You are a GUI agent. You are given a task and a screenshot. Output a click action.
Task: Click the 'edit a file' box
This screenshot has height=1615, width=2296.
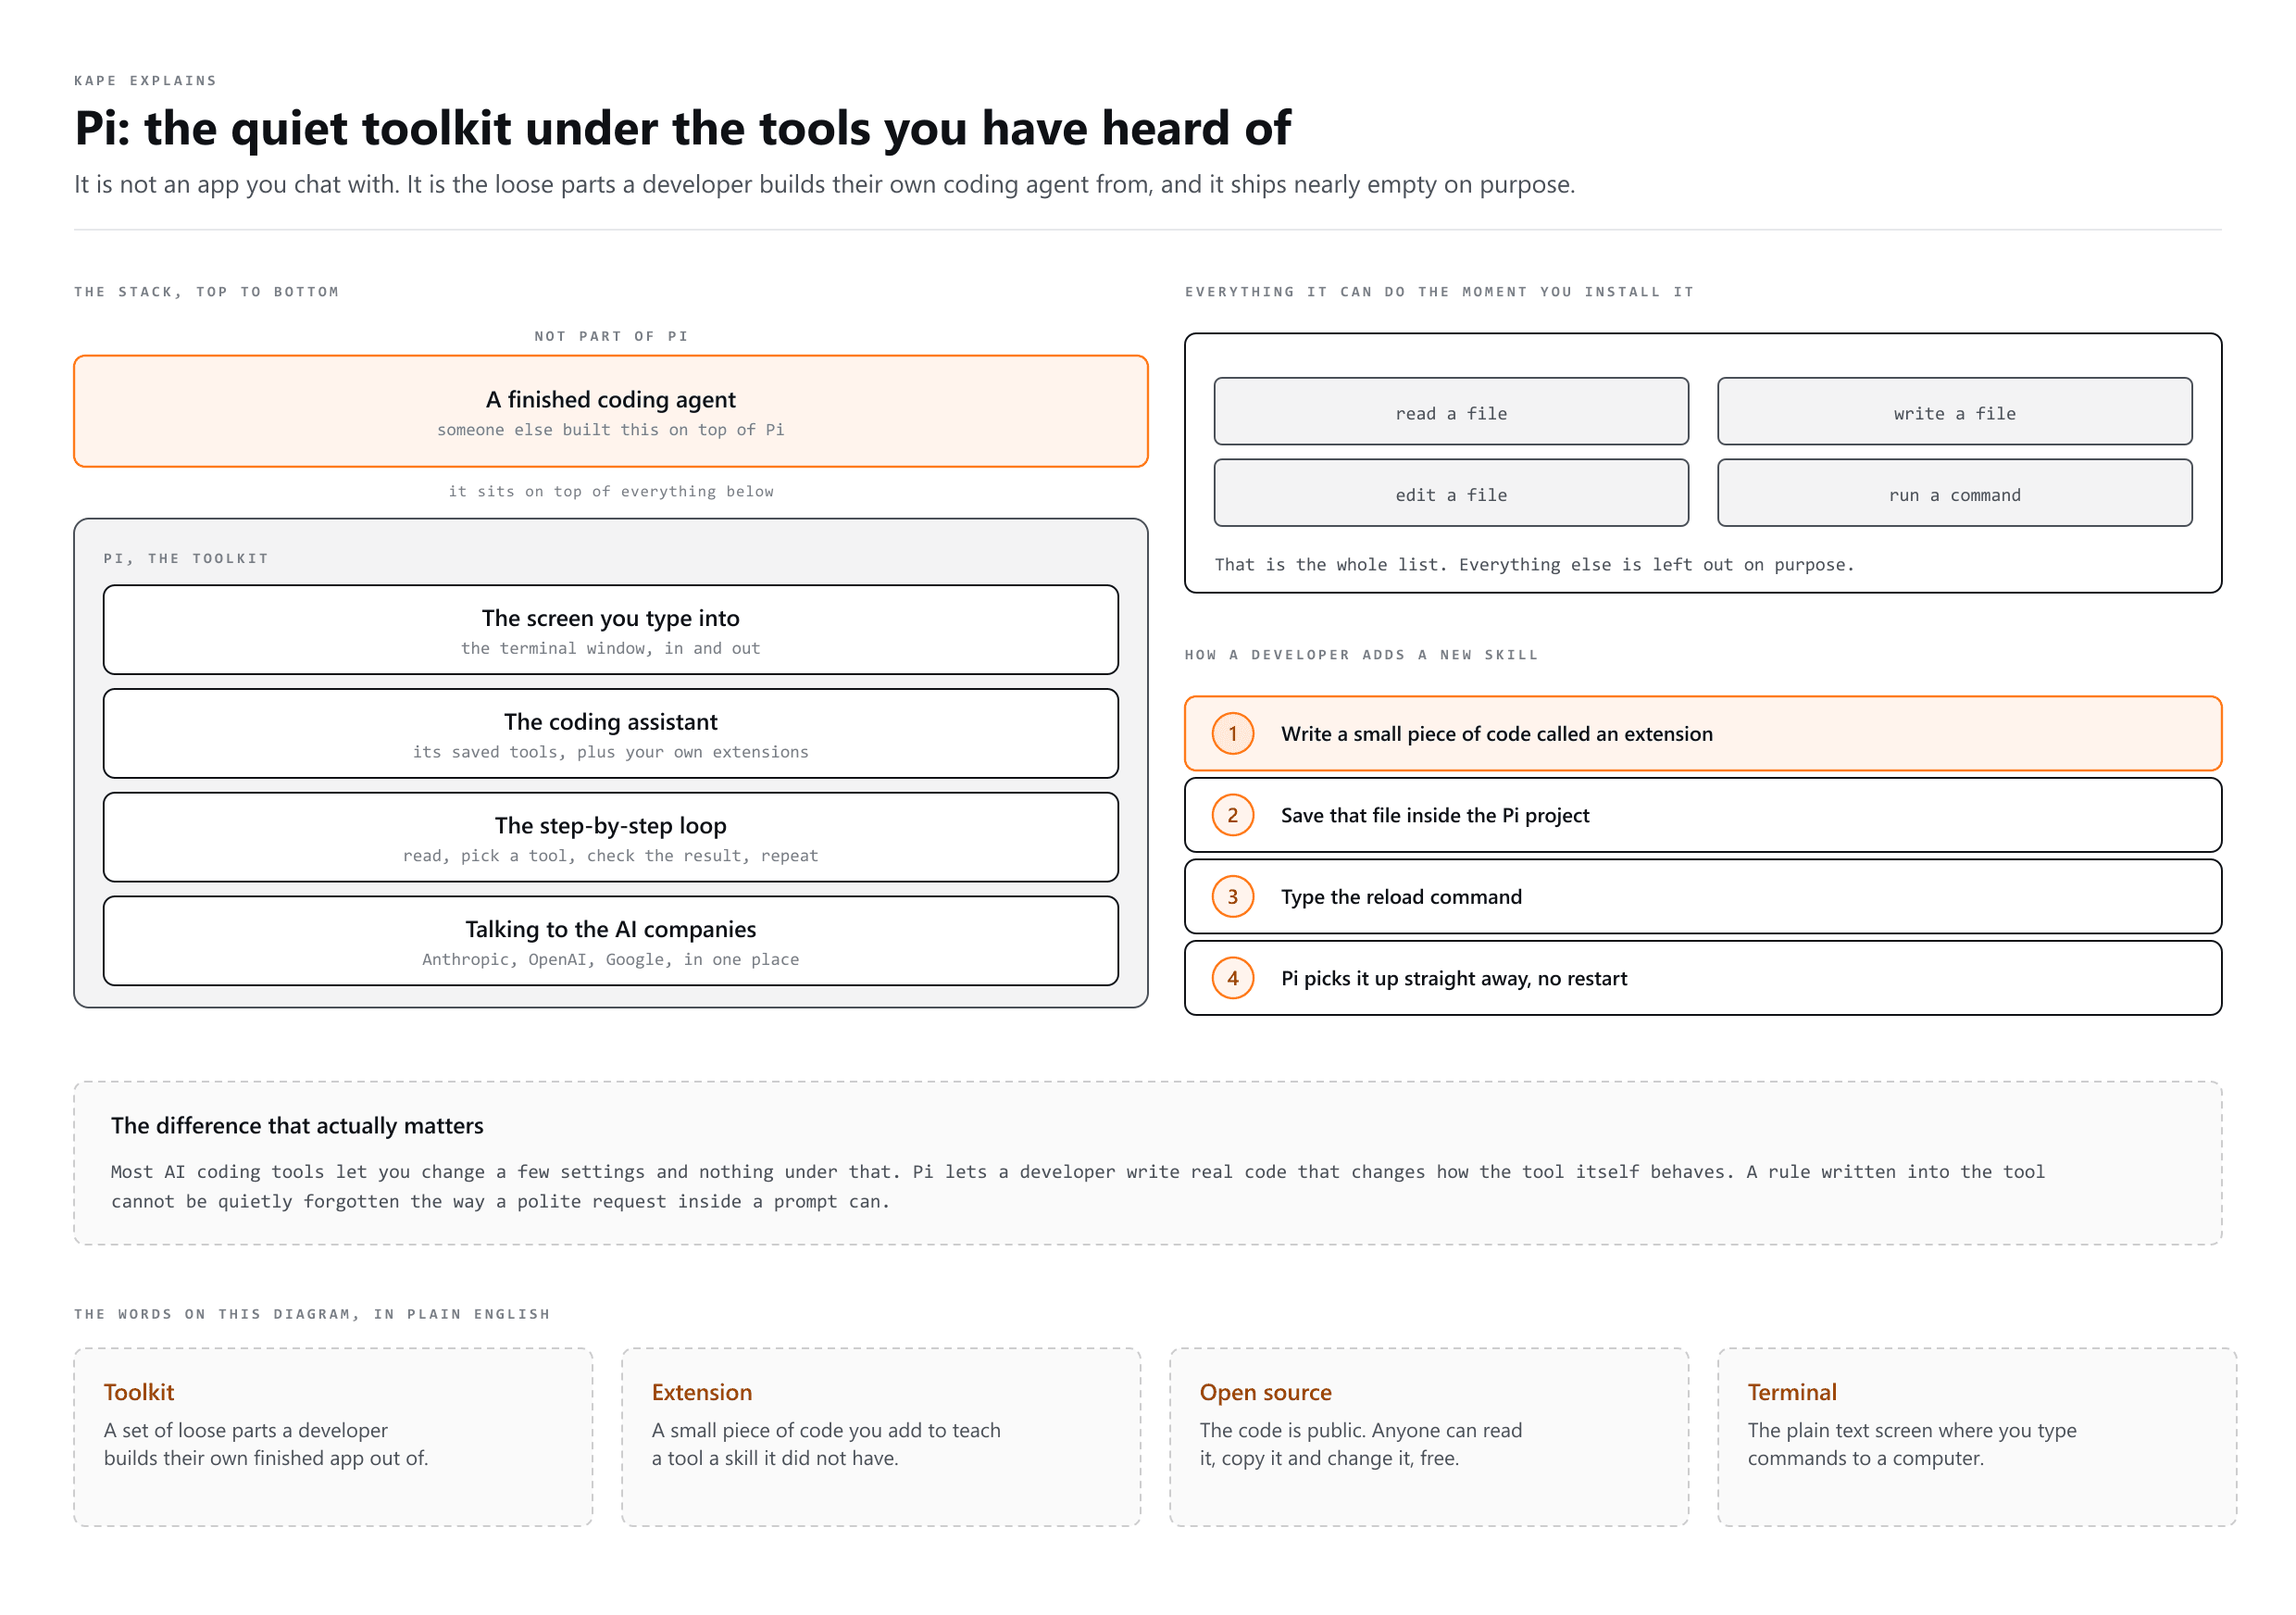[1451, 493]
